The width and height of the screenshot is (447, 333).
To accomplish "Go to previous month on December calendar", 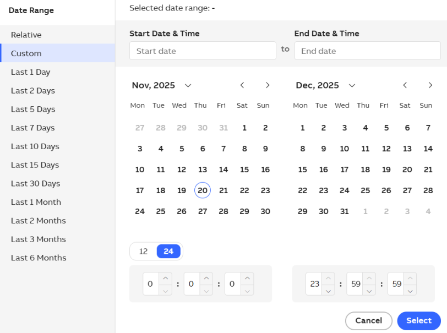I will (405, 85).
